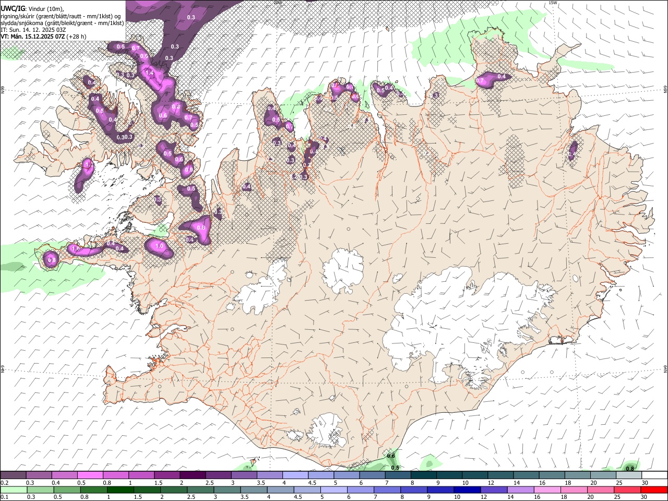Click the 'VT: Mán. 15.12.2025 07Z' valid-time line
The width and height of the screenshot is (668, 501).
click(x=33, y=37)
